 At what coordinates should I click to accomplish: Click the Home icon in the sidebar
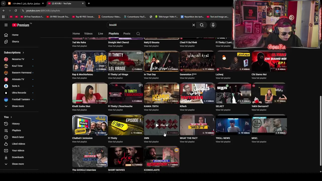6,35
